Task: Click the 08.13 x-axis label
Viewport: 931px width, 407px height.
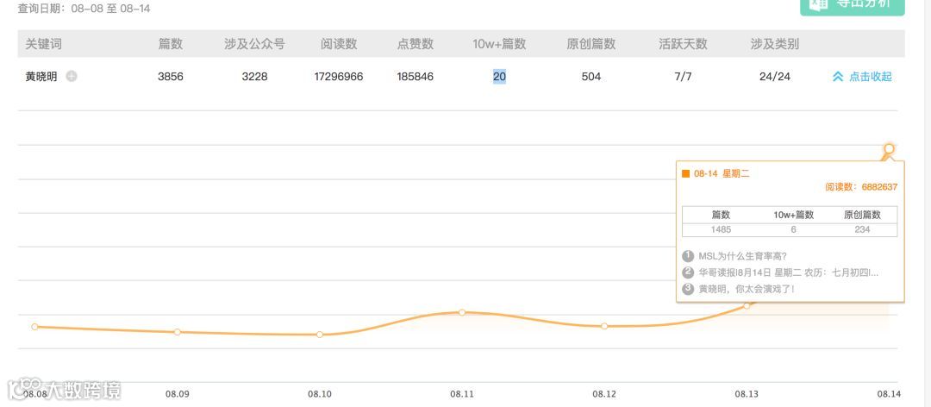Action: [x=747, y=394]
